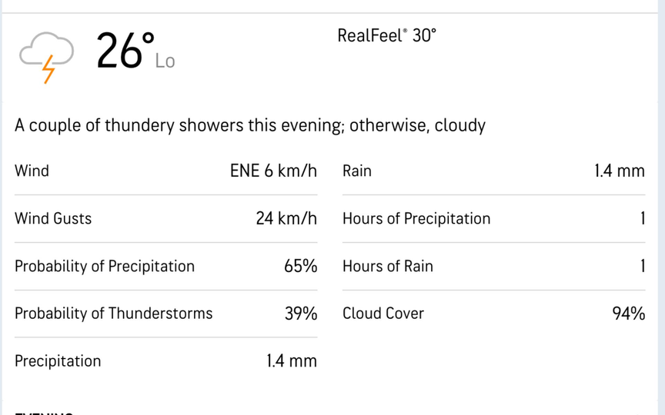The height and width of the screenshot is (415, 665).
Task: Click the Wind Gusts label
Action: coord(53,218)
